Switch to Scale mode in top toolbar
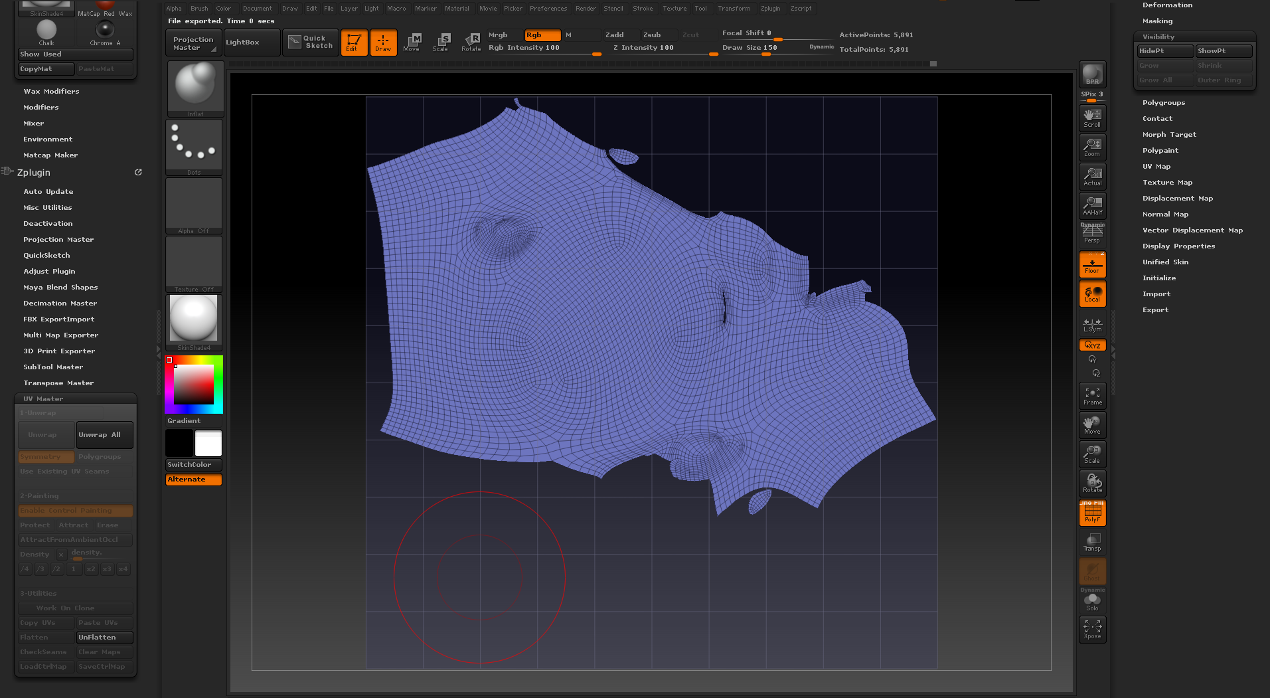This screenshot has height=698, width=1270. coord(440,42)
